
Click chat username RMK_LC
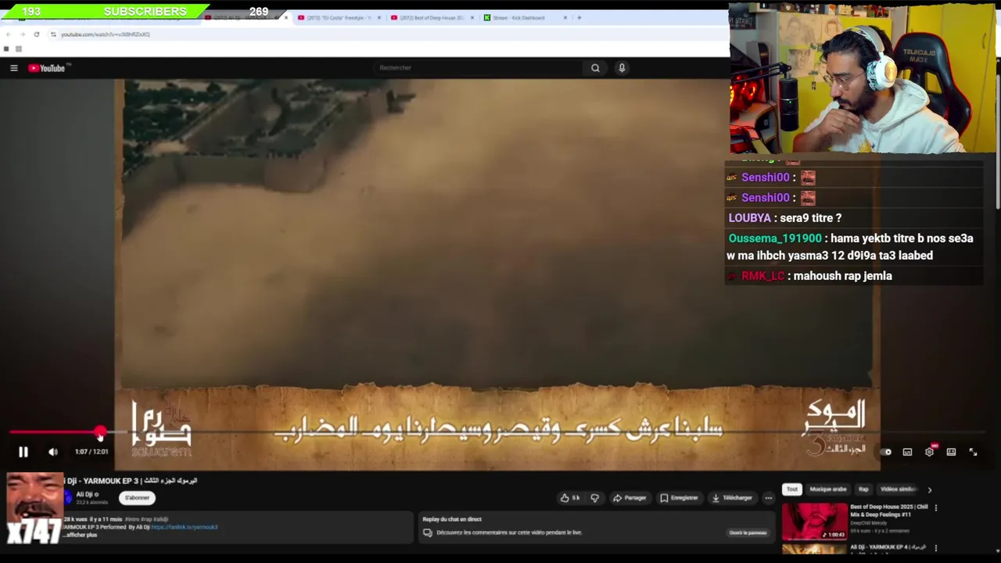pos(762,276)
